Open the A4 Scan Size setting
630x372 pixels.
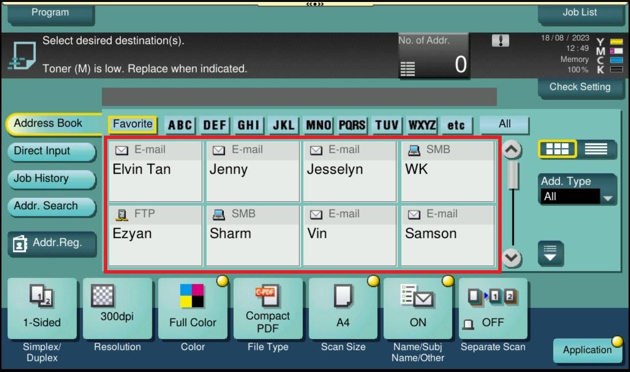click(x=343, y=309)
